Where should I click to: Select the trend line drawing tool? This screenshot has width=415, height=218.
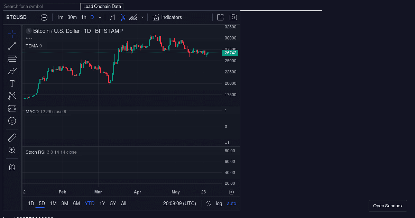[12, 46]
